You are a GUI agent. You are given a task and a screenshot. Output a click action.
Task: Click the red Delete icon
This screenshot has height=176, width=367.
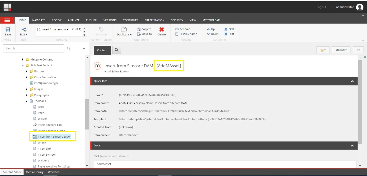point(161,29)
